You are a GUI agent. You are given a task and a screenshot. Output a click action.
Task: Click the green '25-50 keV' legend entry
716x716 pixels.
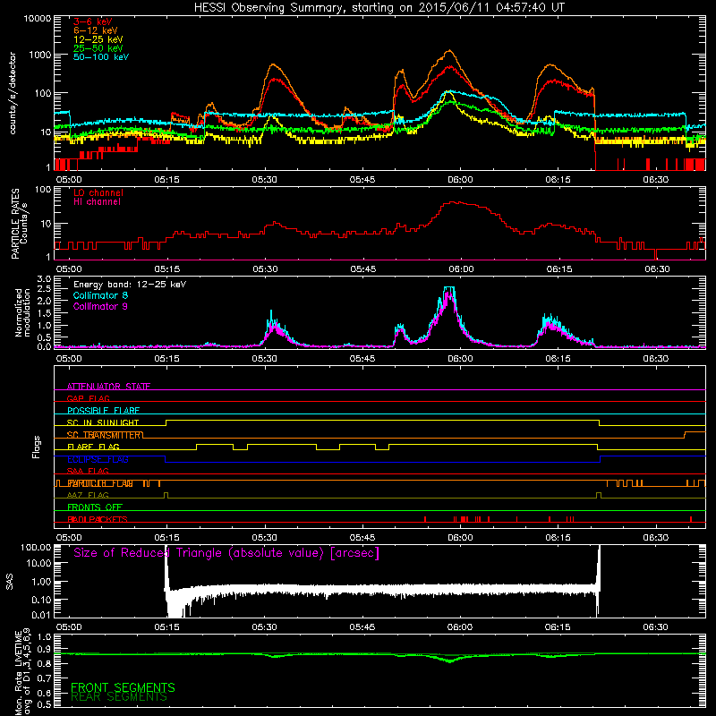[x=98, y=48]
